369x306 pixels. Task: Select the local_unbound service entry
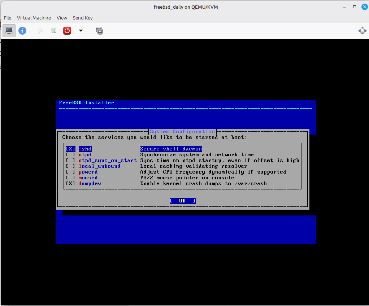coord(99,166)
